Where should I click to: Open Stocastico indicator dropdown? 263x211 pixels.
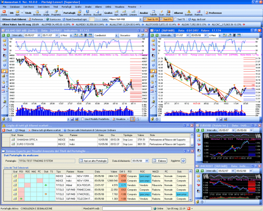click(138, 35)
